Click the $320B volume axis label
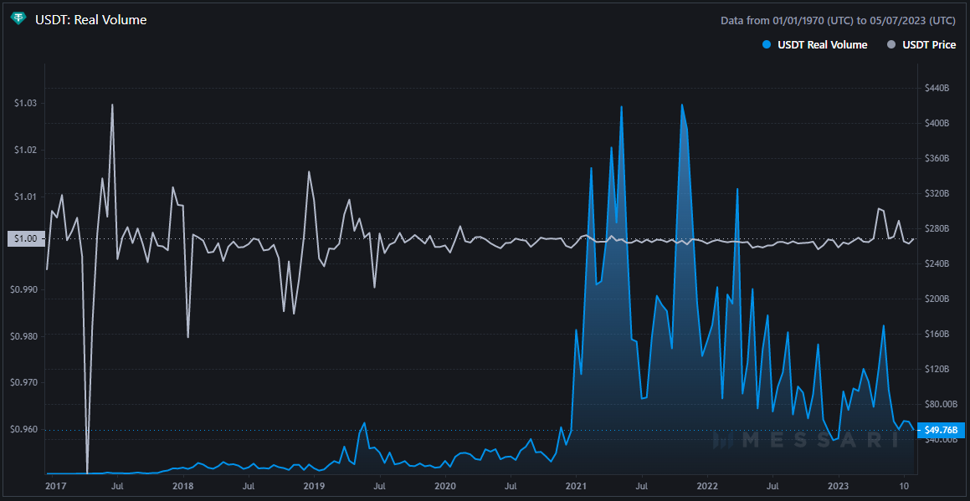This screenshot has height=501, width=970. point(936,194)
